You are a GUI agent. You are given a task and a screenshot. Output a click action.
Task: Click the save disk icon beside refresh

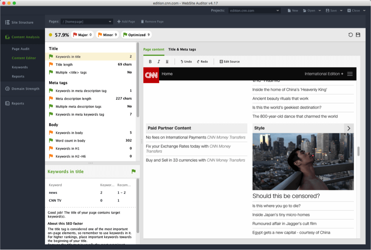tap(358, 35)
